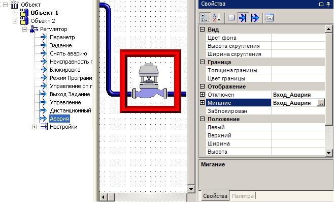334x202 pixels.
Task: Click the arrow icon beside Блокировка
Action: (44, 70)
